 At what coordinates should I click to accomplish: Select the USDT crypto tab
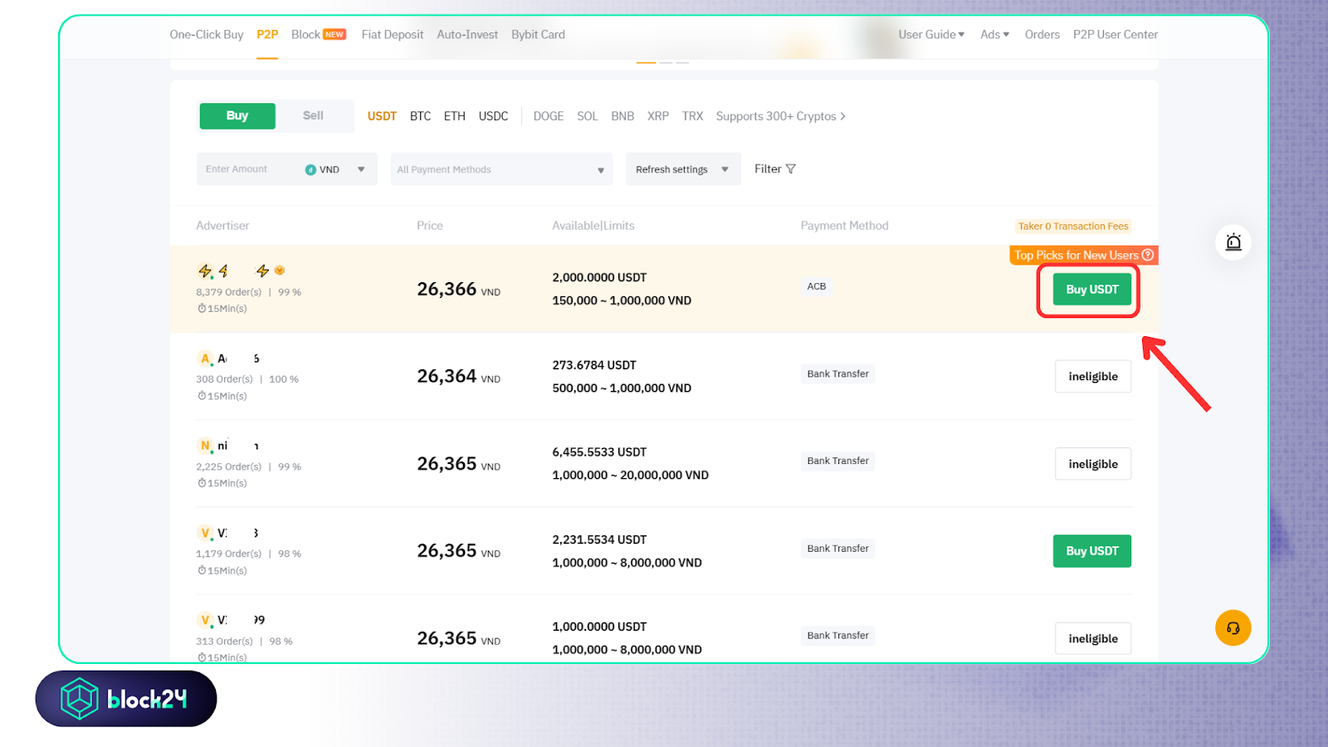(x=382, y=116)
